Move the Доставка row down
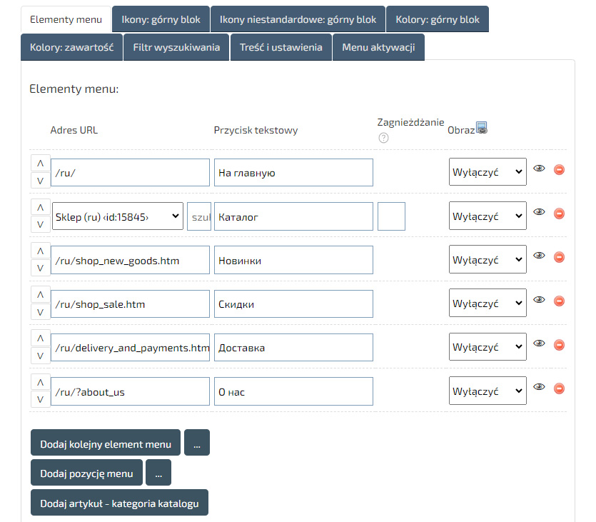This screenshot has height=522, width=596. (x=40, y=356)
